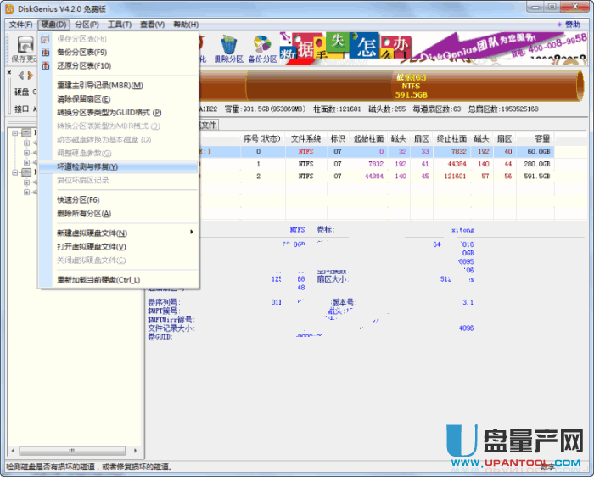This screenshot has width=594, height=477.
Task: Open the 工具(T) menu
Action: (x=120, y=25)
